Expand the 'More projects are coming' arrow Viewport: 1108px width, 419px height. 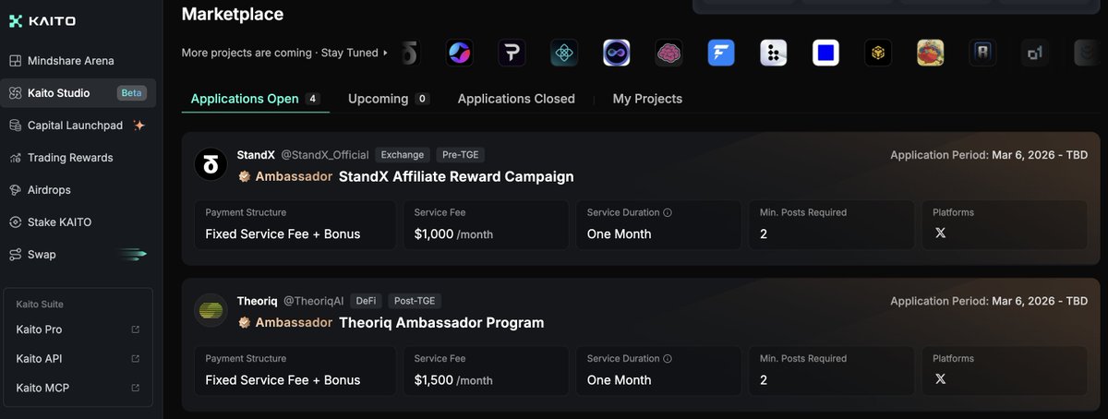coord(386,54)
